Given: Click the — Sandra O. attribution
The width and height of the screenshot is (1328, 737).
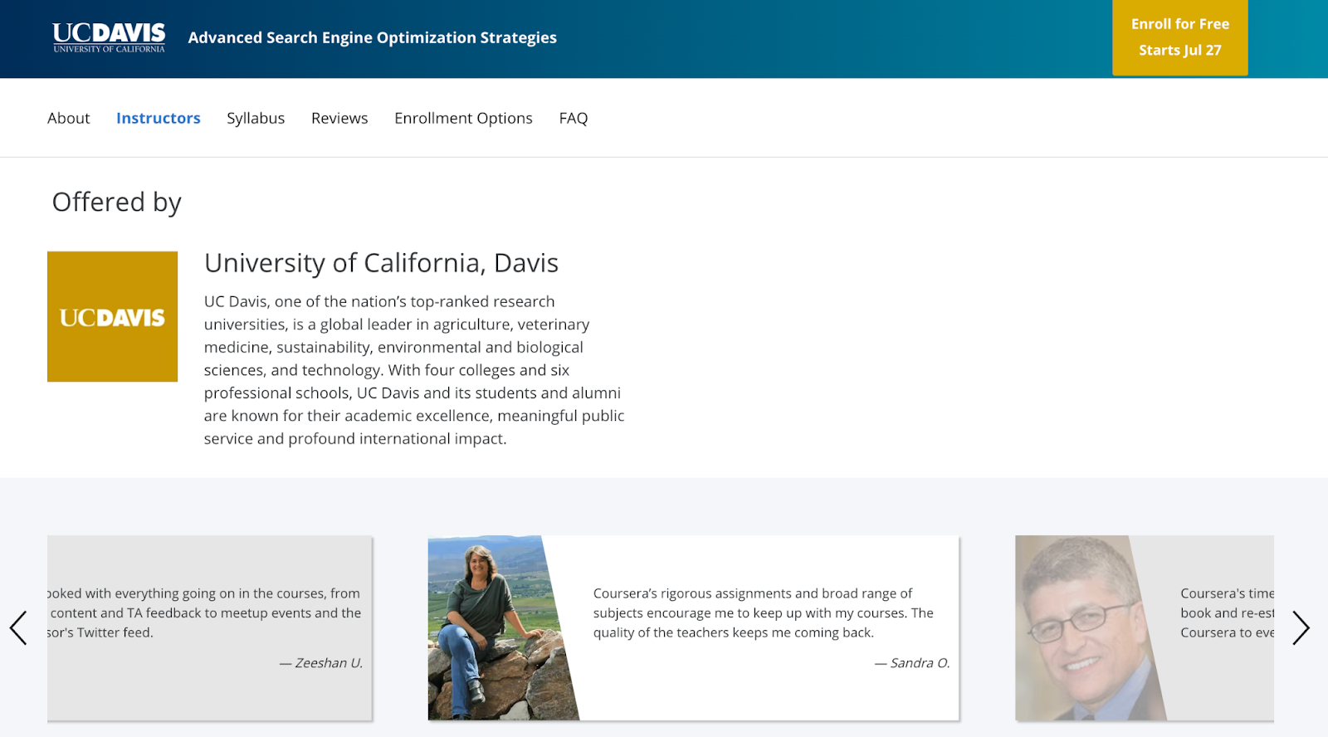Looking at the screenshot, I should (911, 662).
